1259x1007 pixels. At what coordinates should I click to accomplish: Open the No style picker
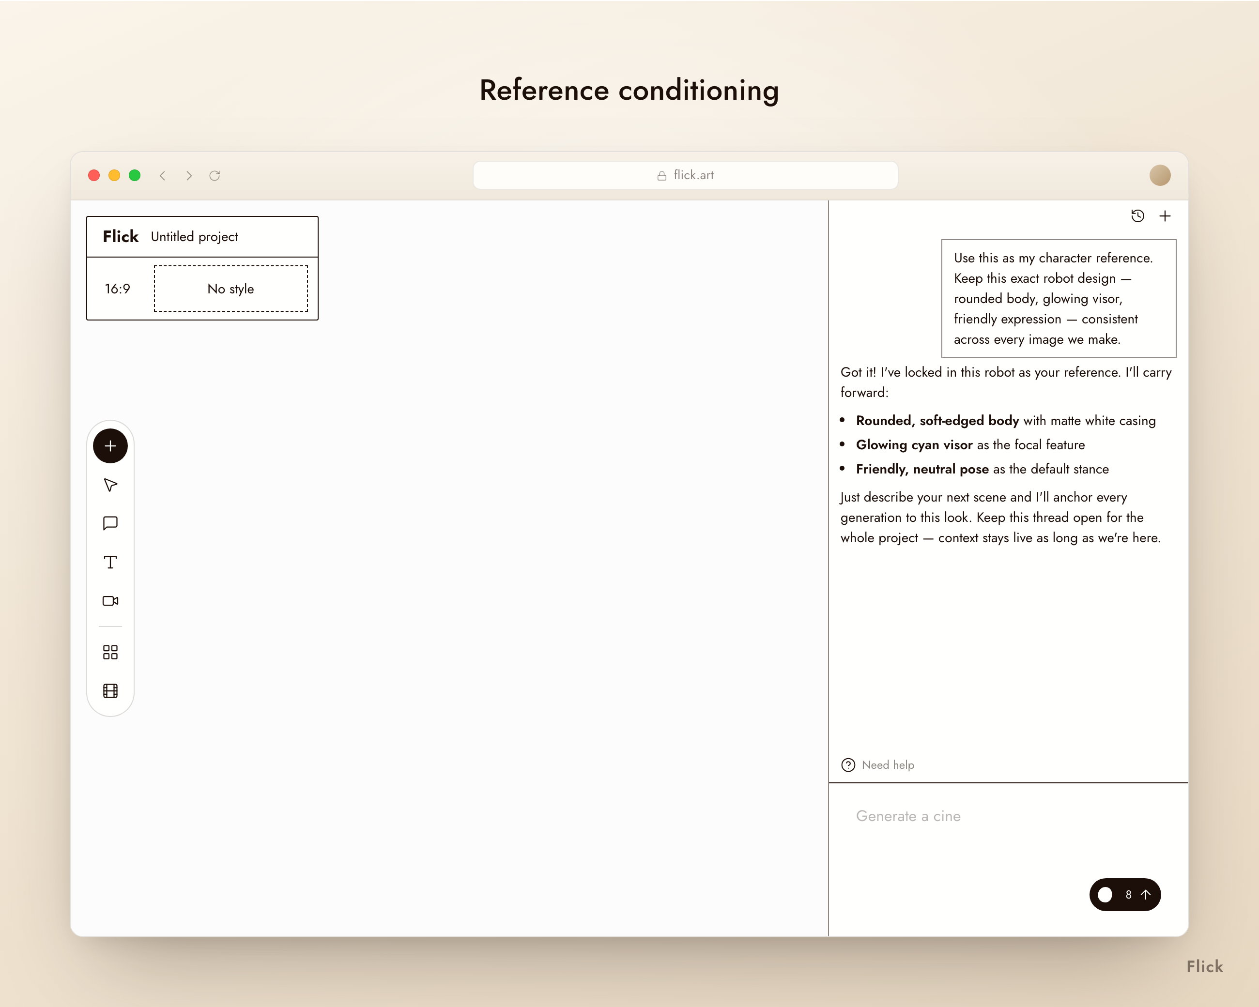coord(230,289)
